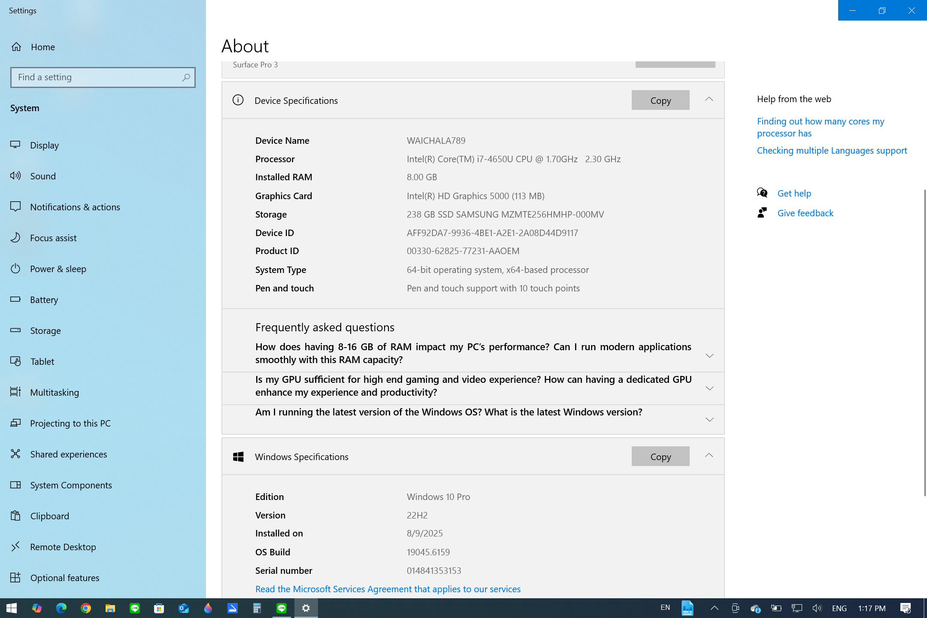Viewport: 927px width, 618px height.
Task: Open 'Finding out how many cores' help link
Action: (821, 127)
